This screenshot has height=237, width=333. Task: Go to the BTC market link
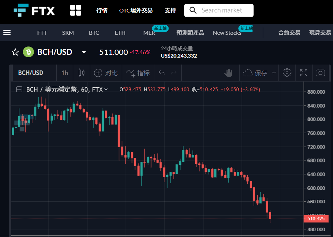click(x=94, y=33)
